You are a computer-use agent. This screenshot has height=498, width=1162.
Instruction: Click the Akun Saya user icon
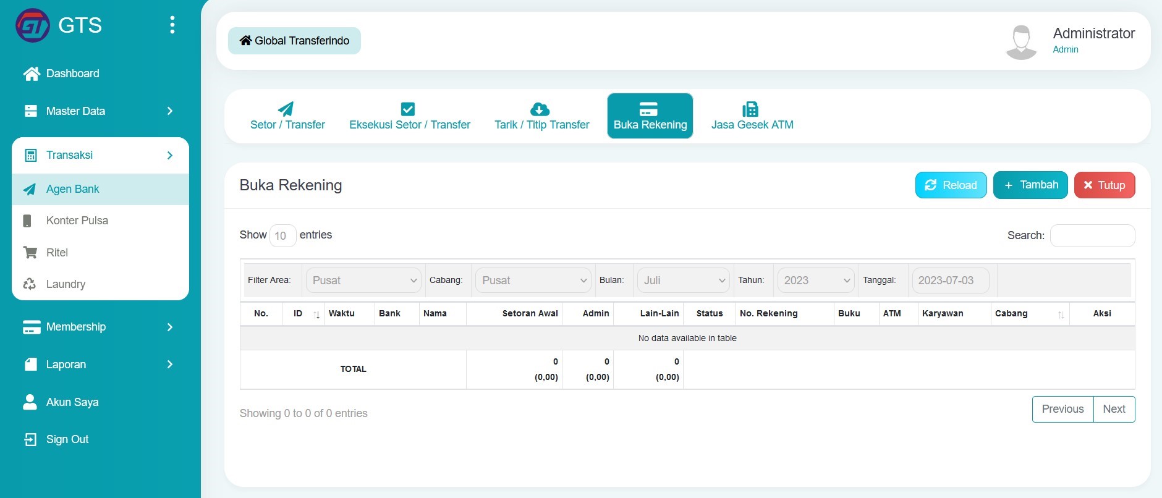pyautogui.click(x=30, y=402)
